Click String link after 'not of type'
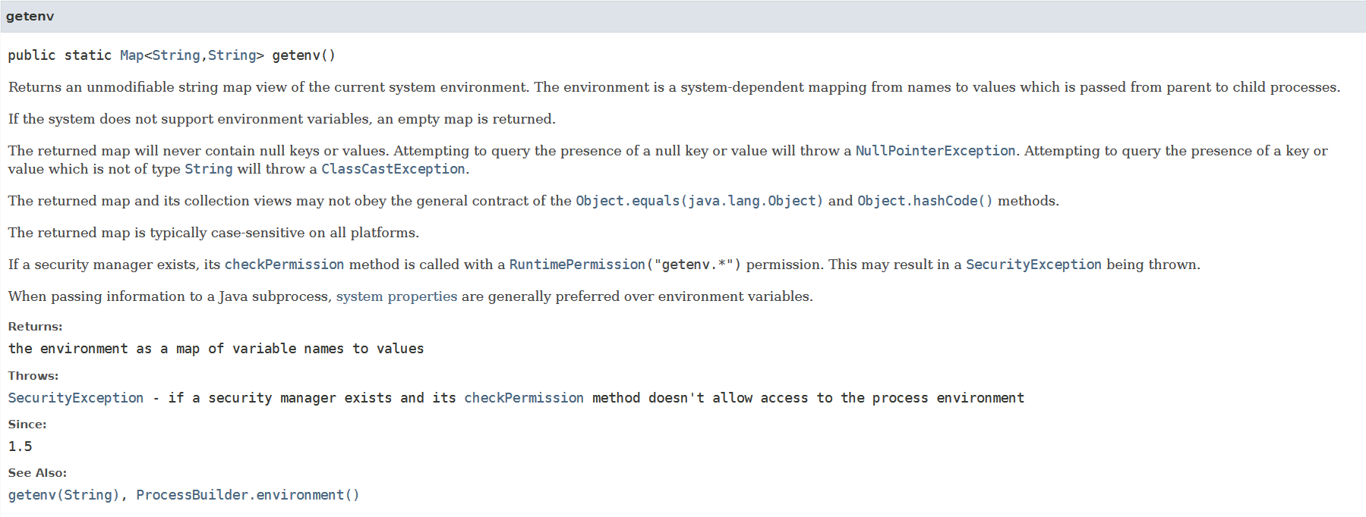This screenshot has width=1366, height=517. (208, 169)
